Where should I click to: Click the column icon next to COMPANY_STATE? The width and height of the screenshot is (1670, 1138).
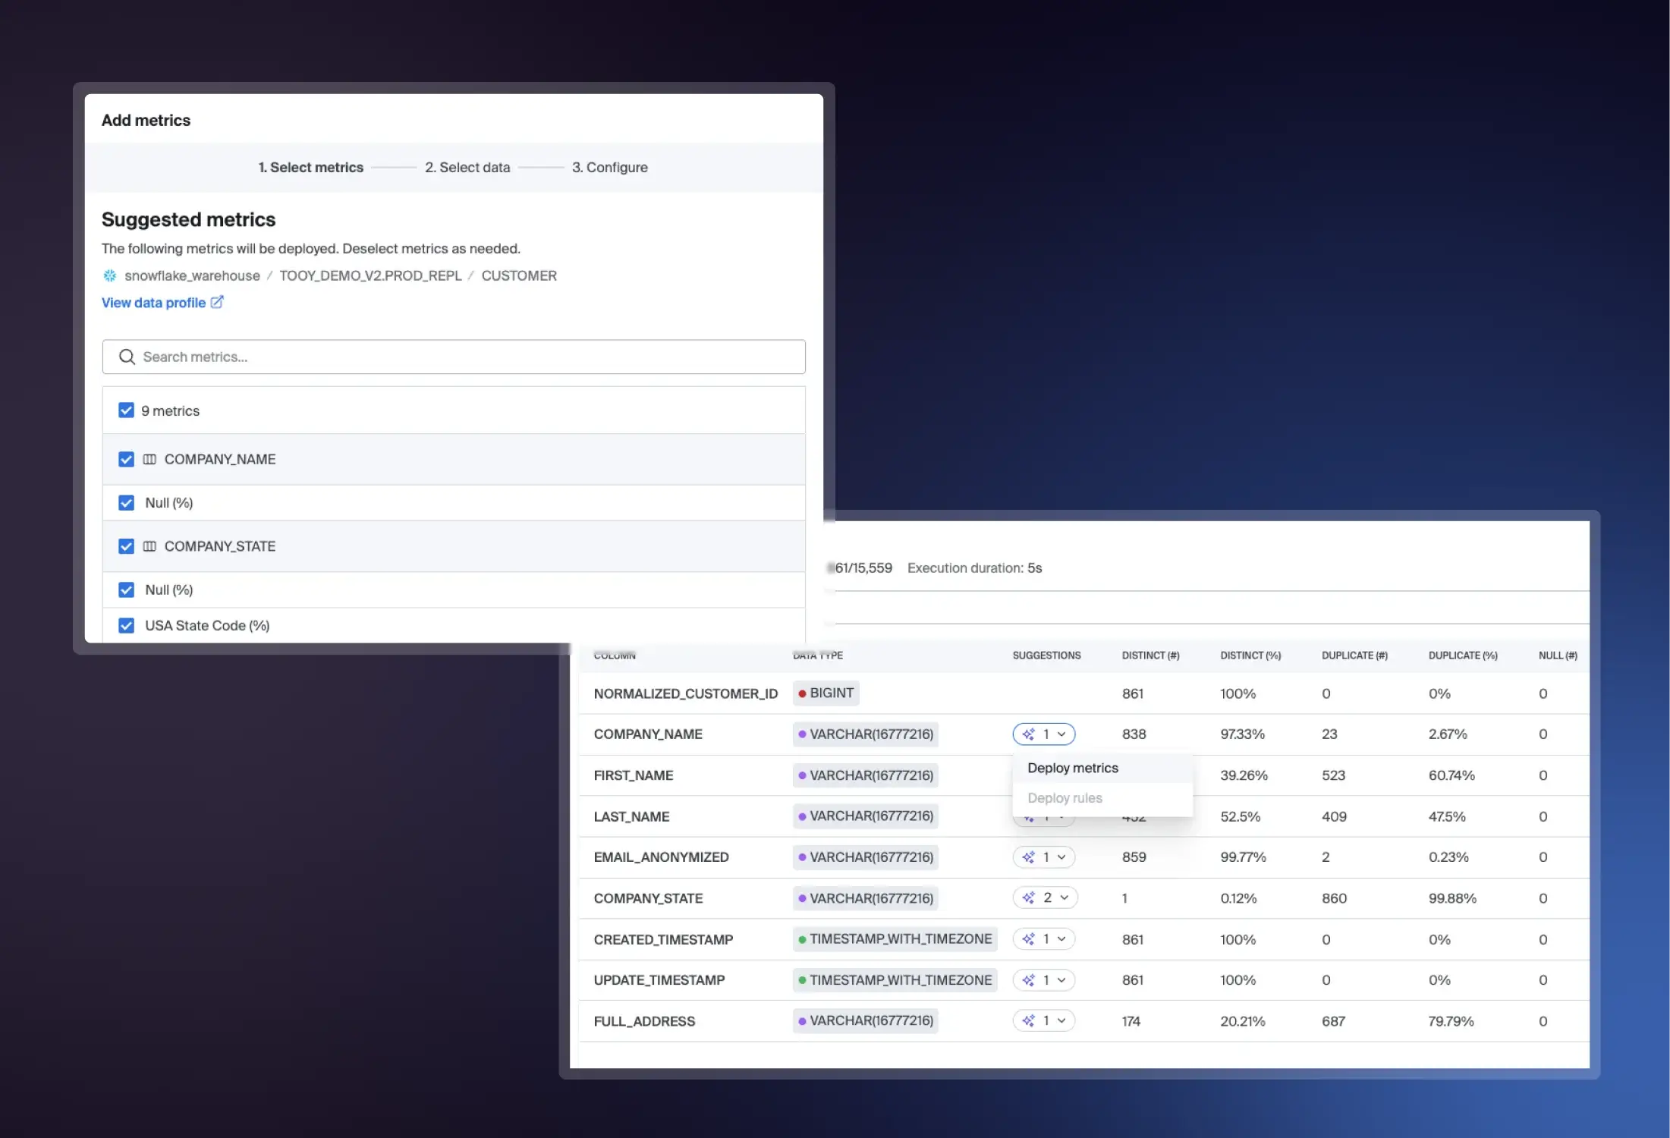[x=149, y=546]
